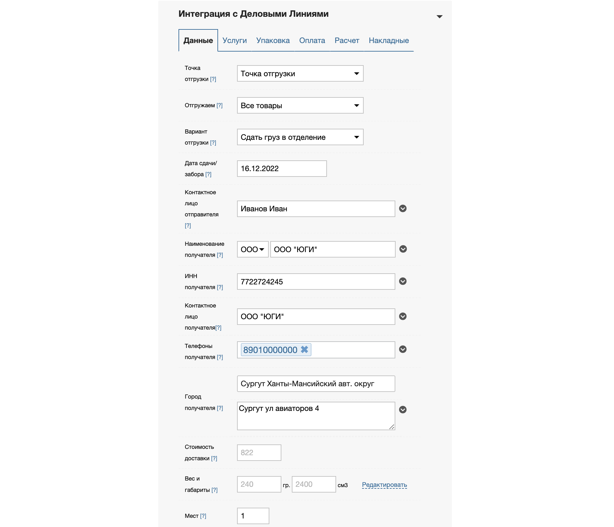Screen dimensions: 614x527
Task: Click circular arrow icon beside recipient contact person
Action: click(403, 316)
